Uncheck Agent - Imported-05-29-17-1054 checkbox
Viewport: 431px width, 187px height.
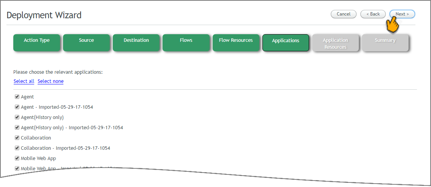point(17,107)
